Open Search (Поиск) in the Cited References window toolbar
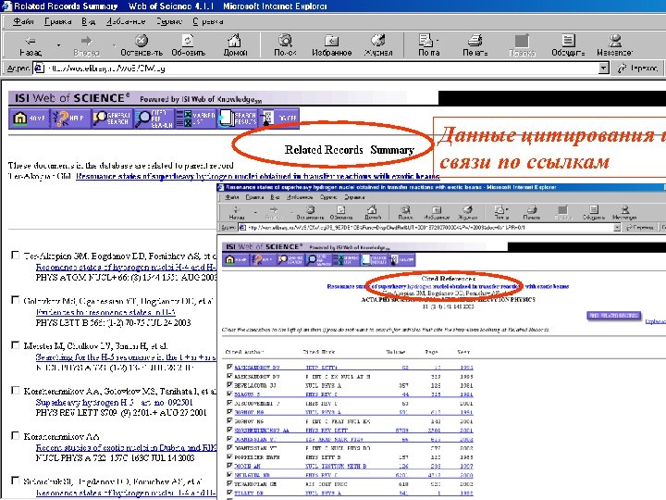The width and height of the screenshot is (666, 500). pos(406,212)
